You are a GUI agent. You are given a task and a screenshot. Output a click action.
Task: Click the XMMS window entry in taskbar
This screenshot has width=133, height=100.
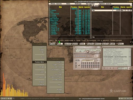click(40, 99)
